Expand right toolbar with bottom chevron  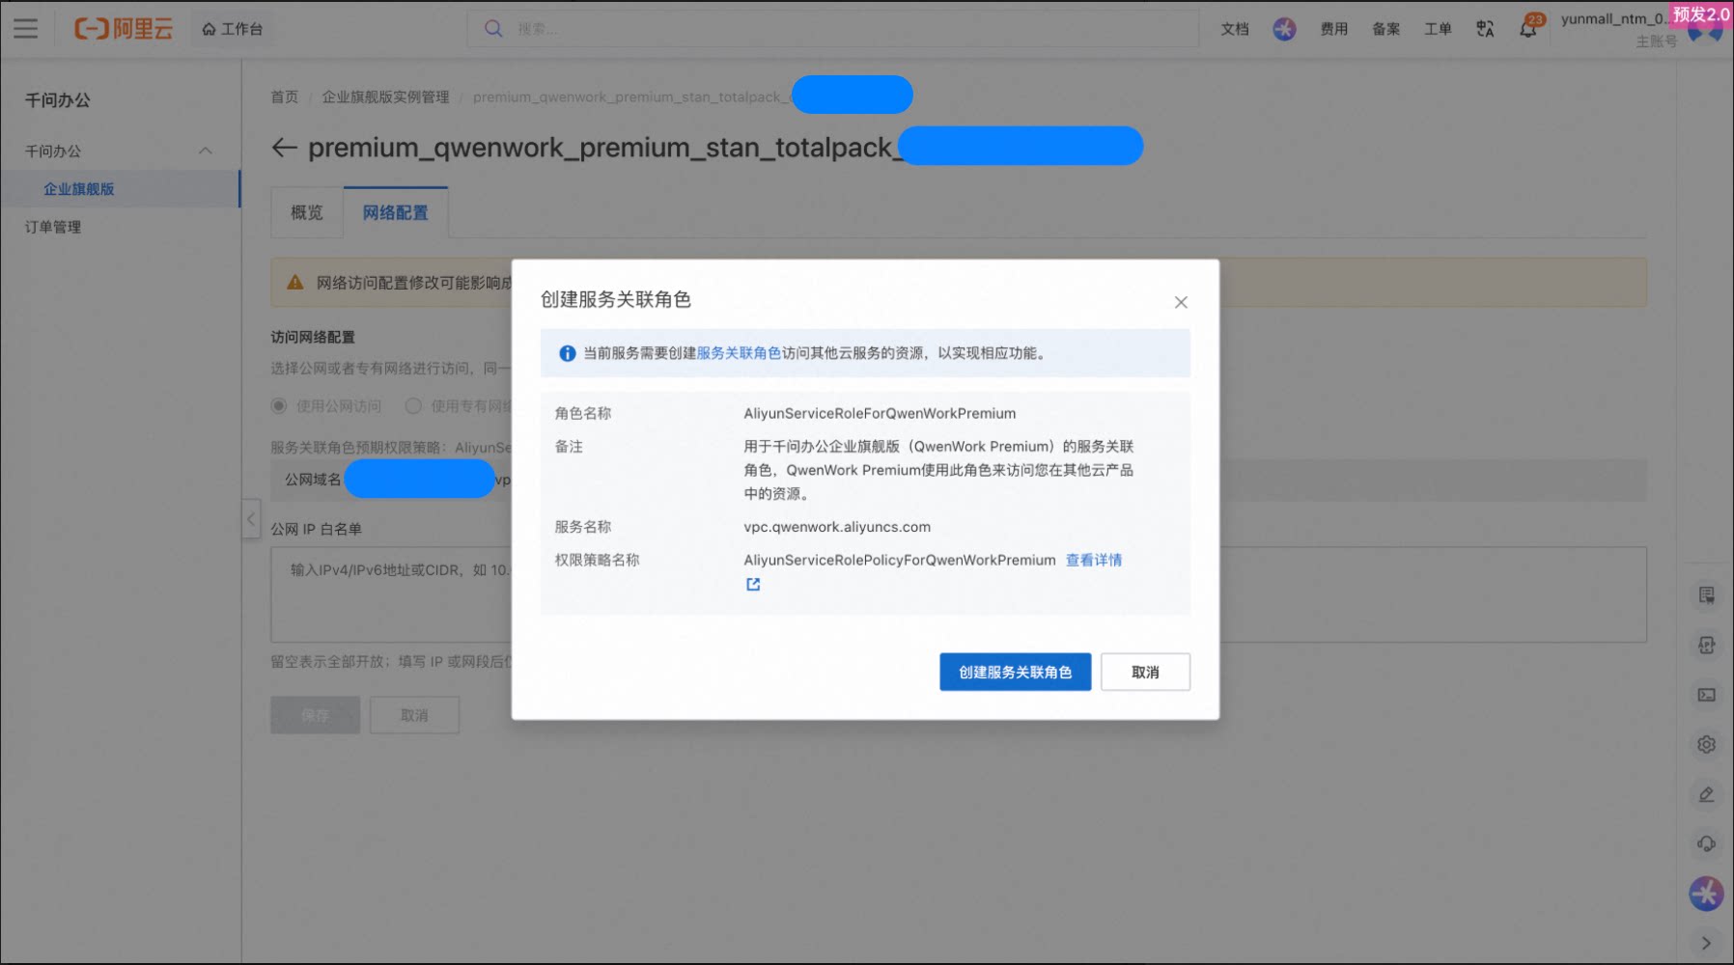[1707, 943]
